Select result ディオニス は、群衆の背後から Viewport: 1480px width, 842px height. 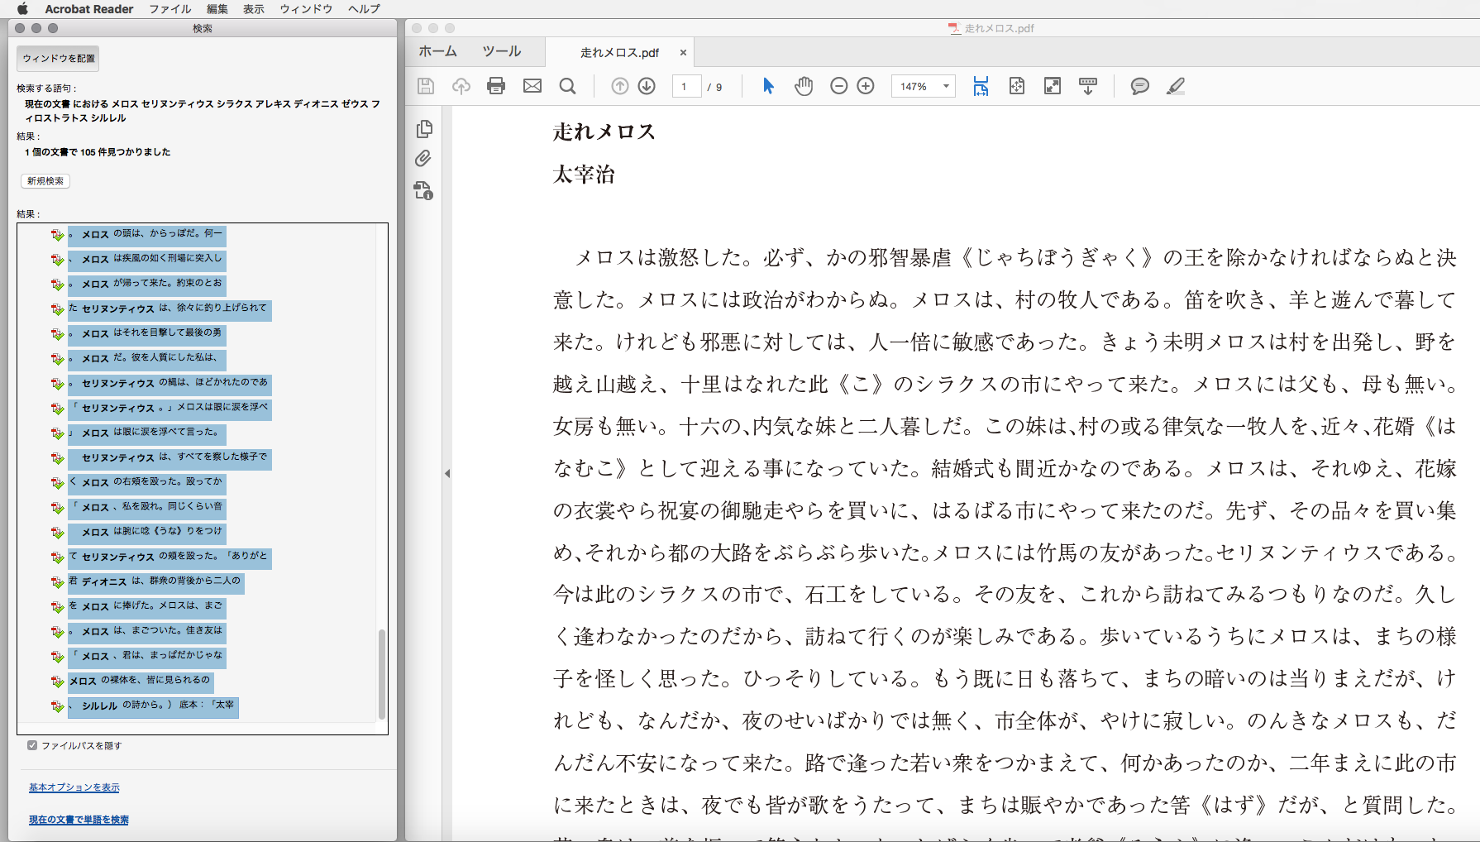[155, 582]
